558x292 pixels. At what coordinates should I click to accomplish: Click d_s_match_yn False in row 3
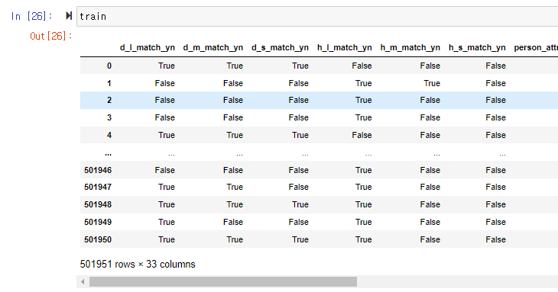[x=299, y=117]
